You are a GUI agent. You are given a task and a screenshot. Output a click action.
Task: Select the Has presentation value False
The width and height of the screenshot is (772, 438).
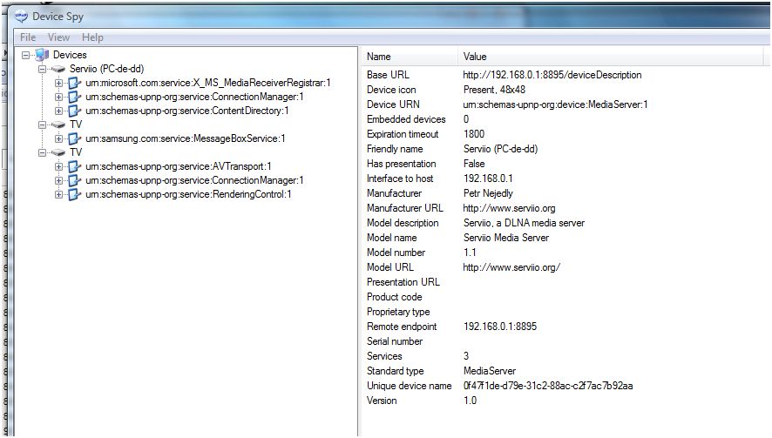point(474,164)
